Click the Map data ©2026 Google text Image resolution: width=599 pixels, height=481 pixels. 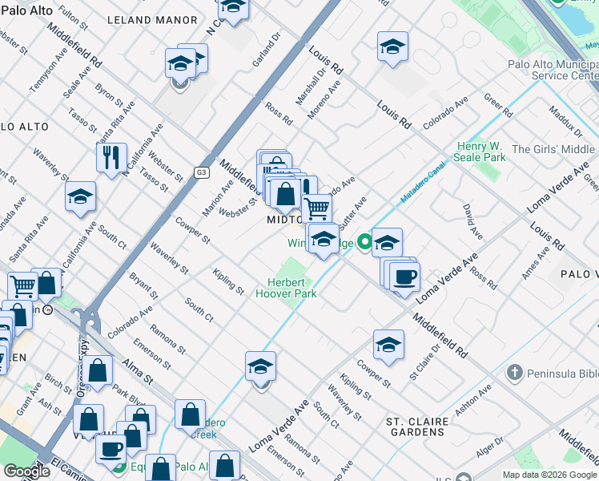tap(549, 475)
